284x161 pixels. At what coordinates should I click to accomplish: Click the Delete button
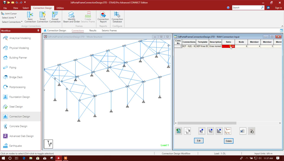(228, 141)
